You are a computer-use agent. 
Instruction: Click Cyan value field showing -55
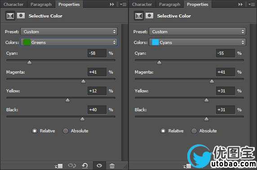coord(226,53)
